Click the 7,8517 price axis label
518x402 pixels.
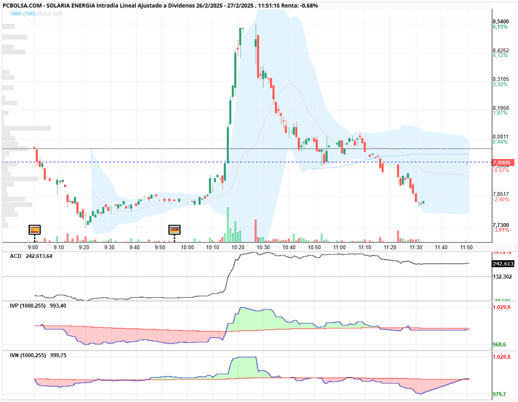pos(501,194)
